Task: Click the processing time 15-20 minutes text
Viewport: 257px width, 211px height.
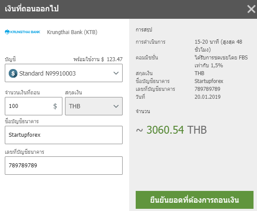Action: tap(218, 45)
